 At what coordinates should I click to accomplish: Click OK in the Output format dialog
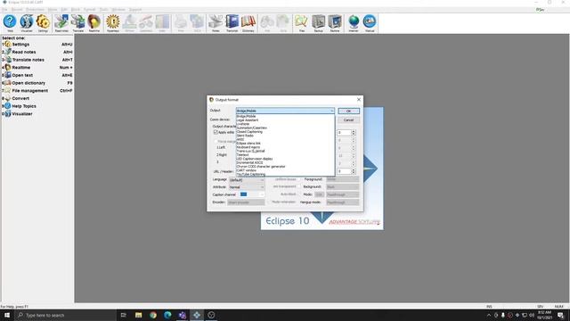348,111
